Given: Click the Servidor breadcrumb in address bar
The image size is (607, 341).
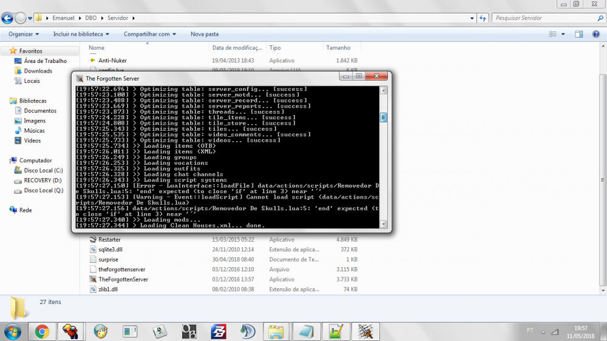Looking at the screenshot, I should click(118, 18).
